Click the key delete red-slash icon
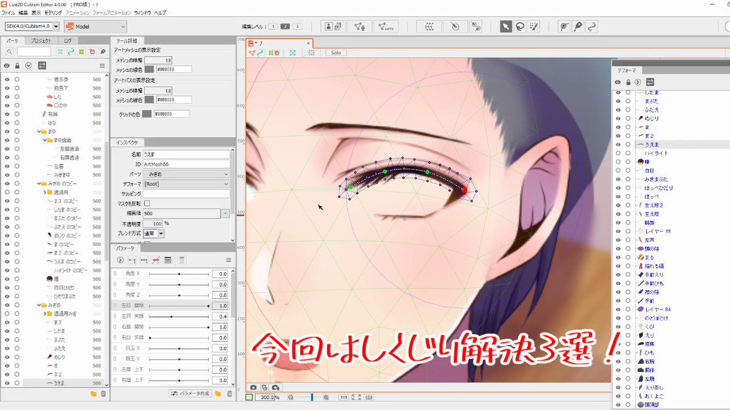This screenshot has width=730, height=410. point(156,260)
